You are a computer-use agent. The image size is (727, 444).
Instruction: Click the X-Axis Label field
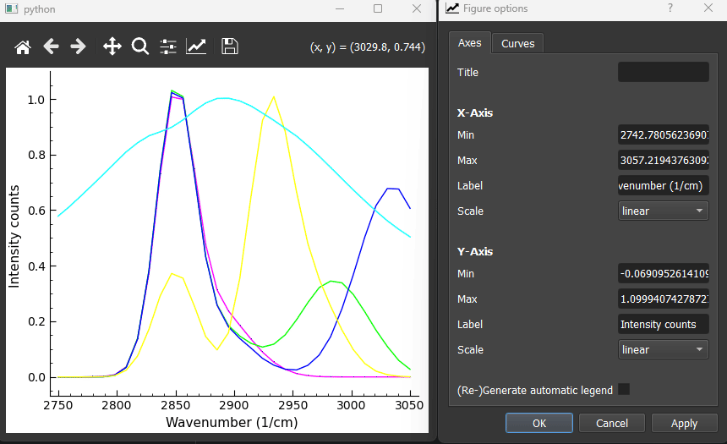(x=663, y=185)
